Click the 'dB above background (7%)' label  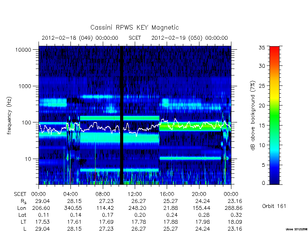pos(253,115)
